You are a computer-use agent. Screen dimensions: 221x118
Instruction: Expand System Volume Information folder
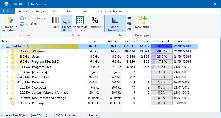click(x=8, y=93)
